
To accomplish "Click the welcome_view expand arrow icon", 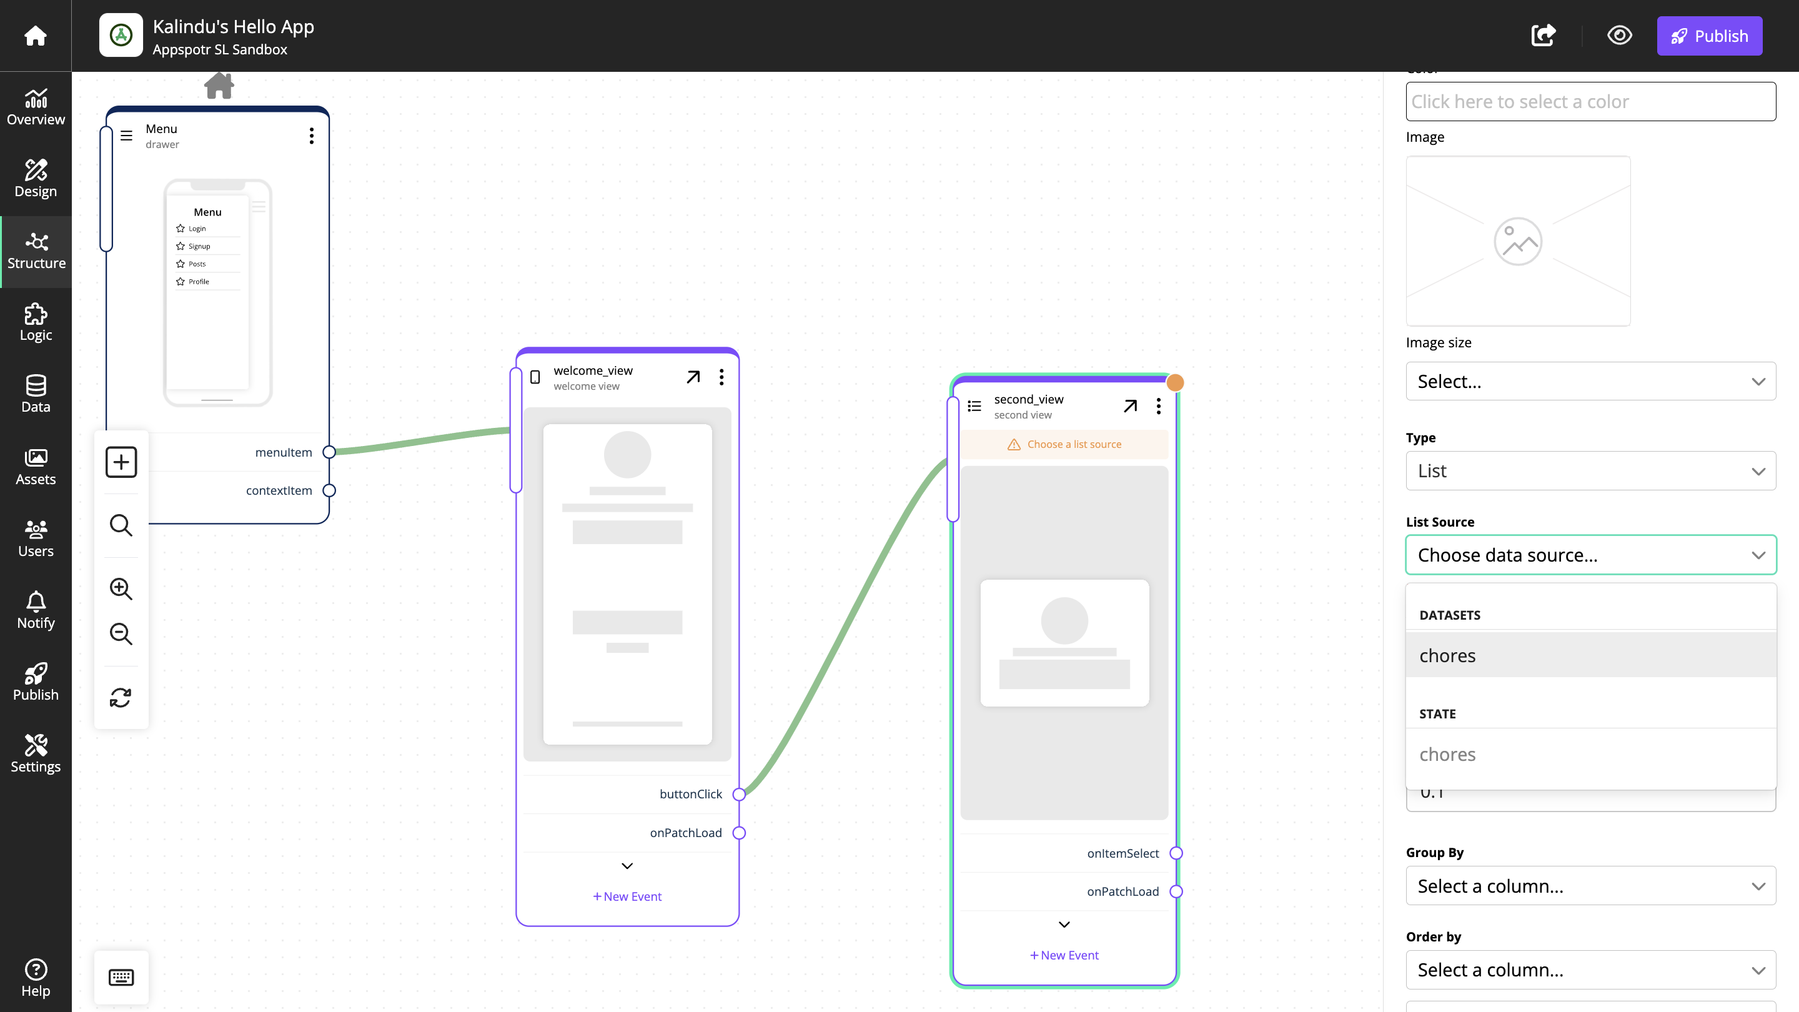I will point(693,375).
